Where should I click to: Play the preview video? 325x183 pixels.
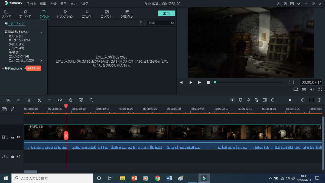[199, 82]
